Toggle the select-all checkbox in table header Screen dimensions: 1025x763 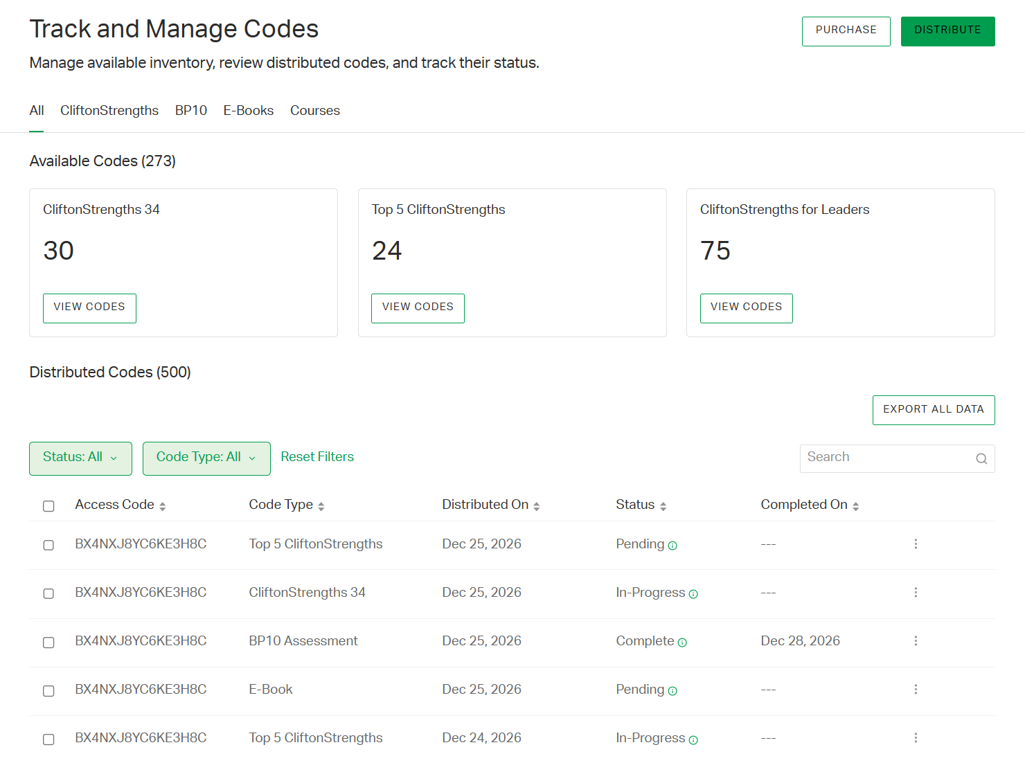click(x=48, y=506)
